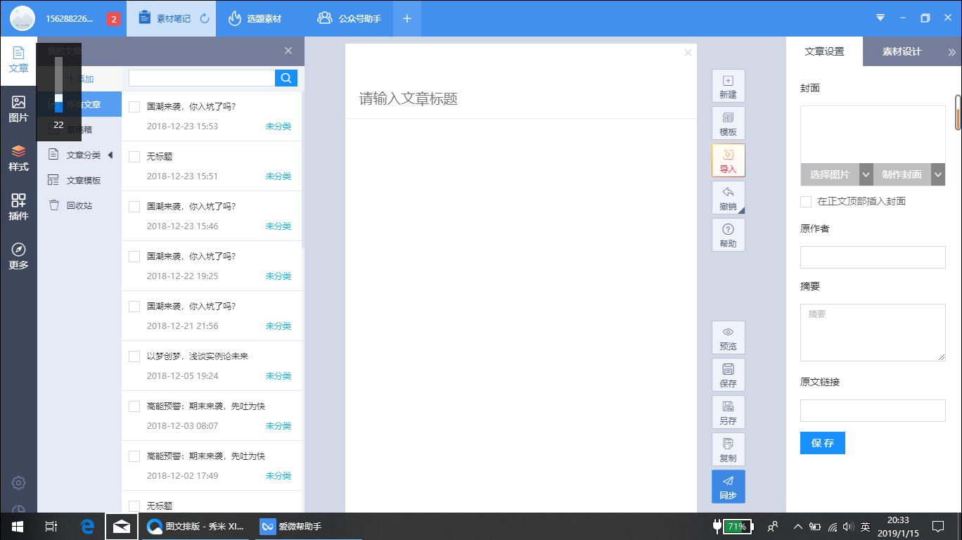Image resolution: width=962 pixels, height=540 pixels.
Task: Expand the 选择图片 dropdown arrow
Action: [x=866, y=175]
